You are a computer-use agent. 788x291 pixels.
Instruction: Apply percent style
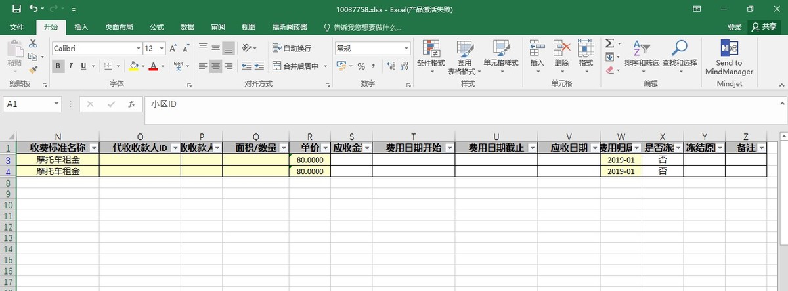click(x=361, y=66)
